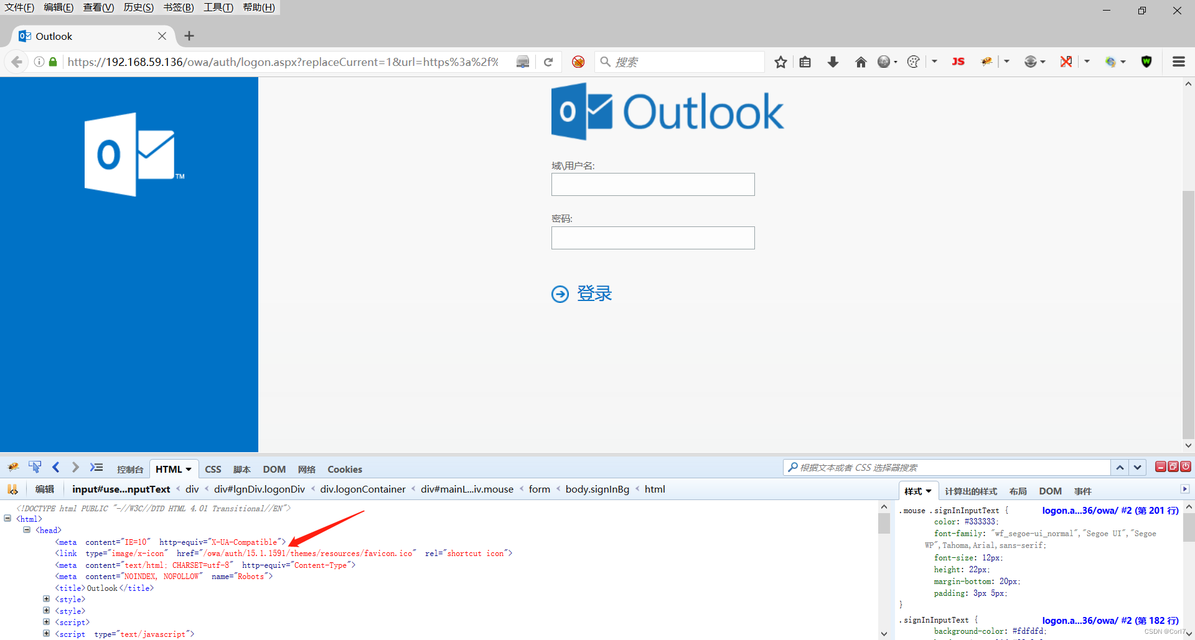Image resolution: width=1195 pixels, height=640 pixels.
Task: Minimize Firebug with the red minus button
Action: (1161, 466)
